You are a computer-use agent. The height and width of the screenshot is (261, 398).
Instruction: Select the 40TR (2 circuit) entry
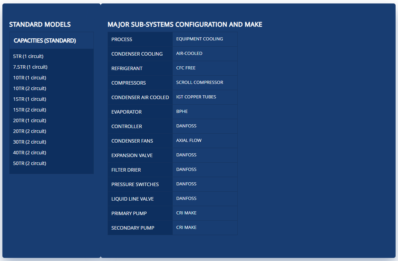(x=29, y=153)
